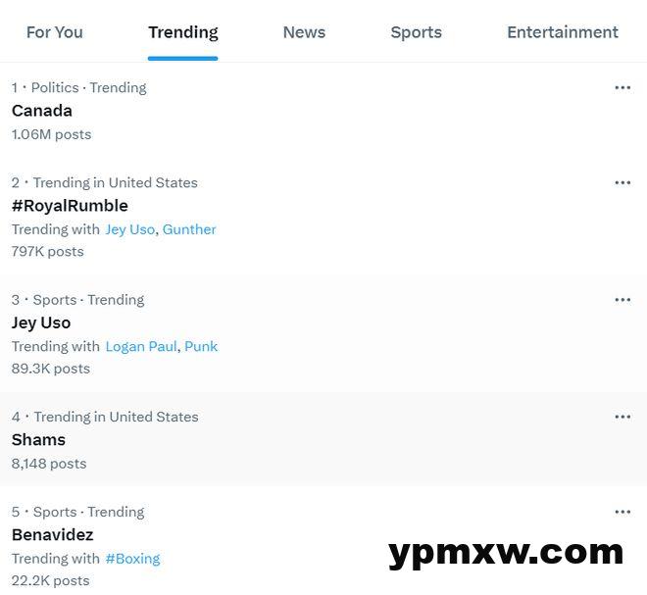Open more options for #RoyalRumble trend

click(622, 182)
